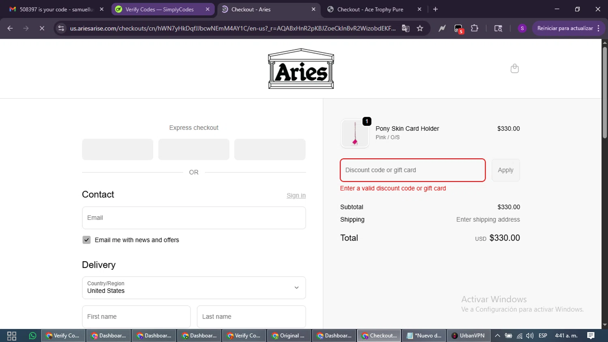
Task: Click the ESP language indicator
Action: pyautogui.click(x=543, y=336)
